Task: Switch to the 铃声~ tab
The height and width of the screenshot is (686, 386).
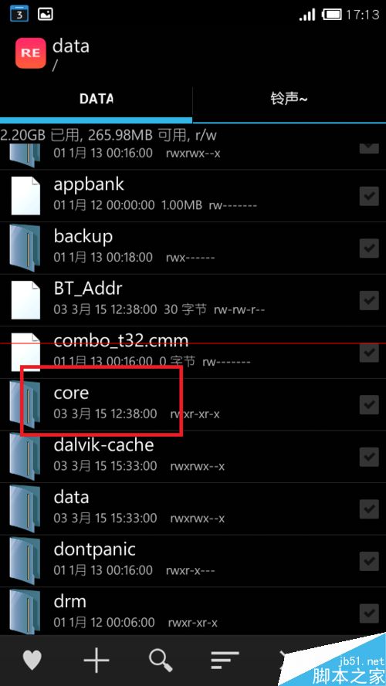Action: pyautogui.click(x=289, y=99)
